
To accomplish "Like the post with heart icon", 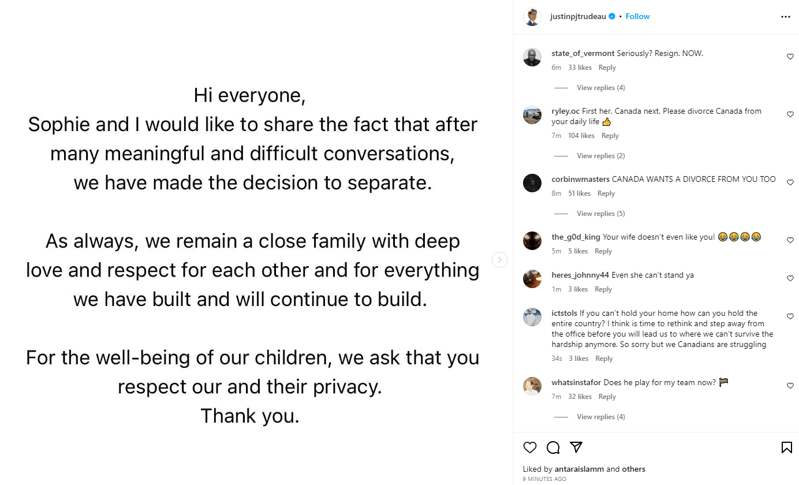I will (x=529, y=447).
